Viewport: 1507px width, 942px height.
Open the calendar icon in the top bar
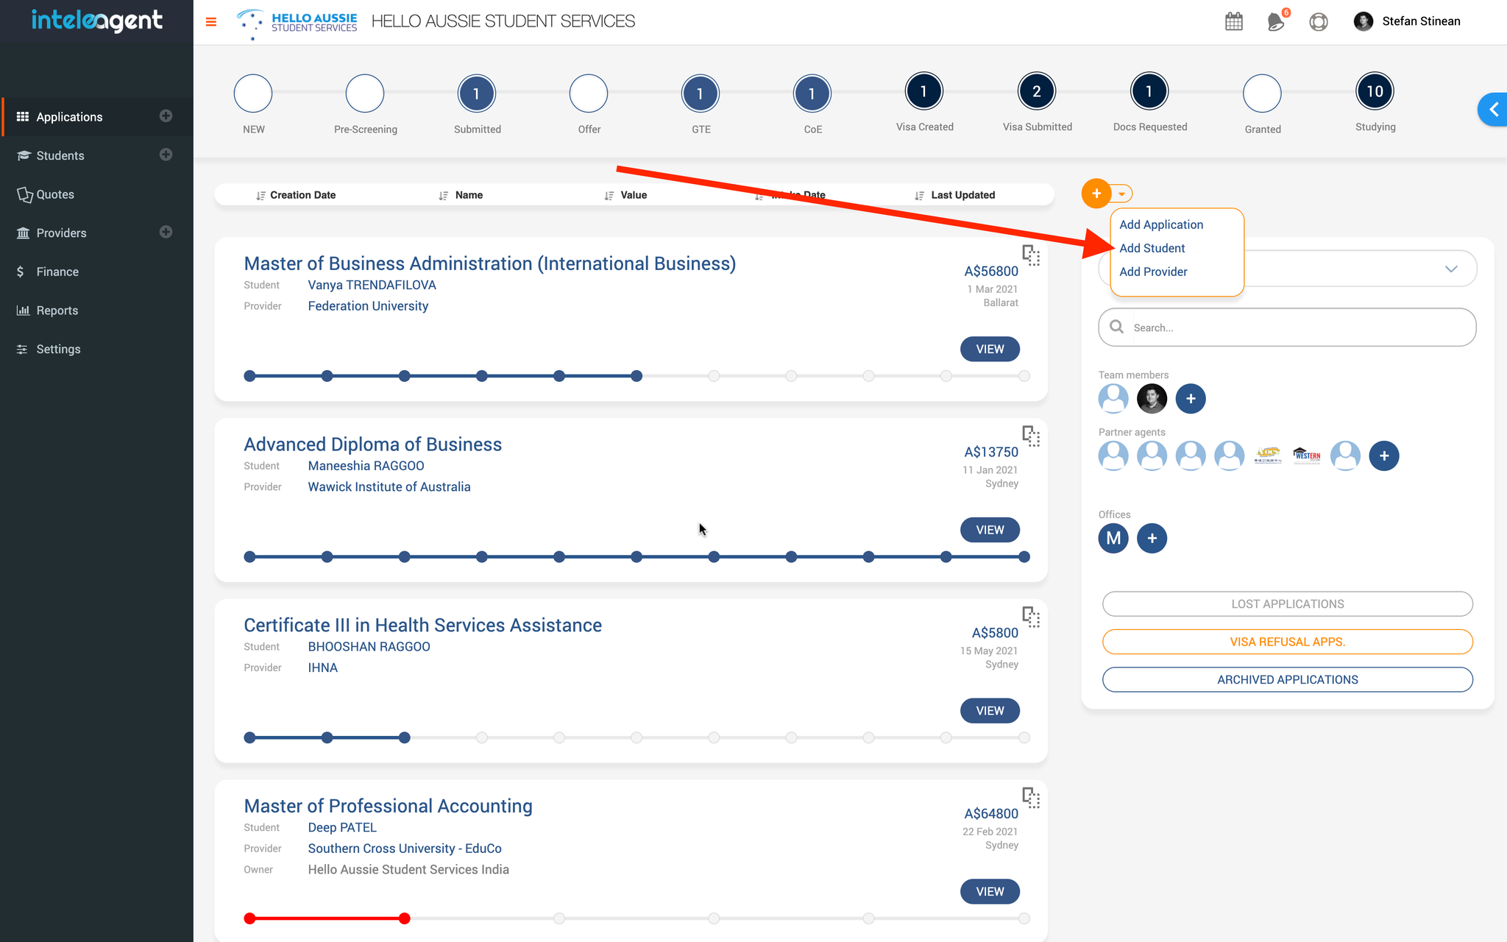point(1234,21)
